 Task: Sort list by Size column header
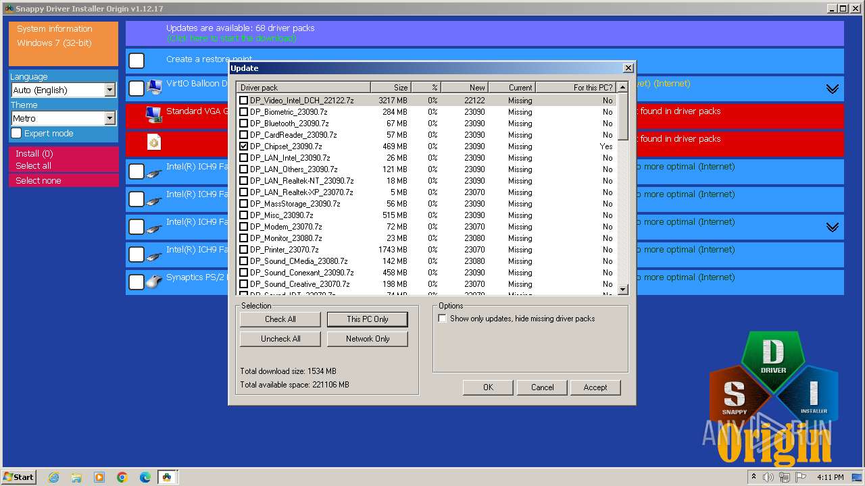(x=391, y=87)
